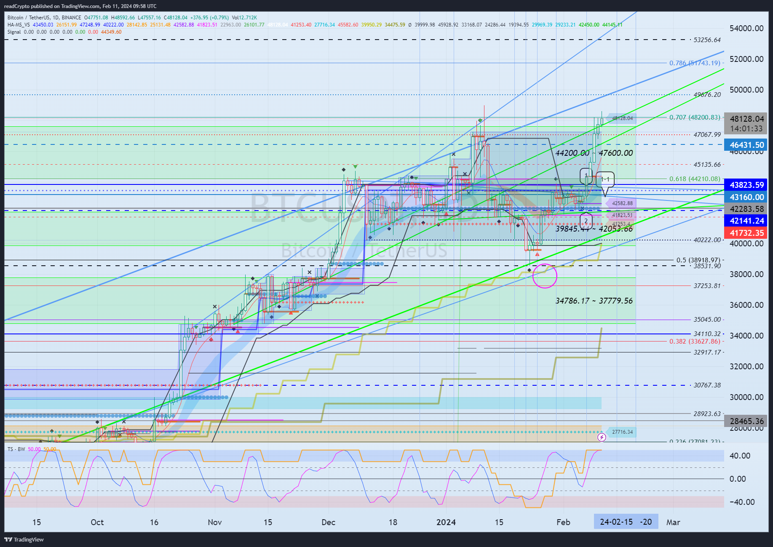The image size is (773, 547).
Task: Select the 28923.63 line label
Action: (707, 414)
